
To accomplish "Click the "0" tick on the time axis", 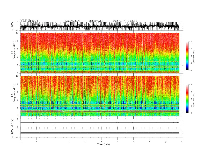I will [x=20, y=142].
